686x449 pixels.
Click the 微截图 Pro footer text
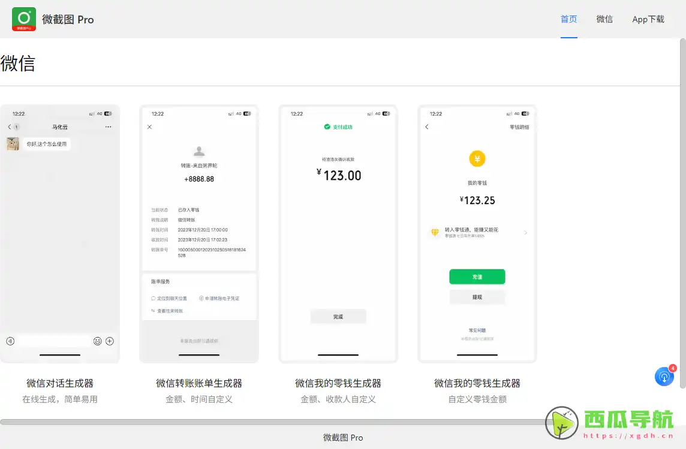(343, 438)
